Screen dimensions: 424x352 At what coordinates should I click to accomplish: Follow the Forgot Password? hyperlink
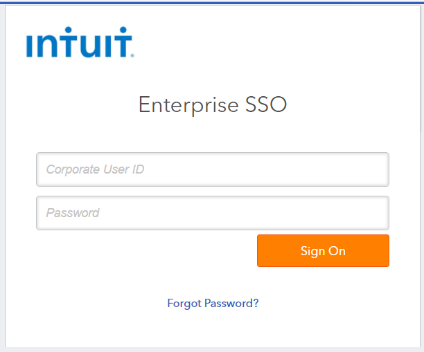tap(213, 303)
